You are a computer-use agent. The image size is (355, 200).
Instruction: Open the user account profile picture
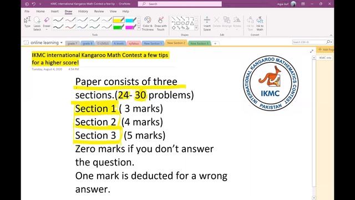pos(293,4)
